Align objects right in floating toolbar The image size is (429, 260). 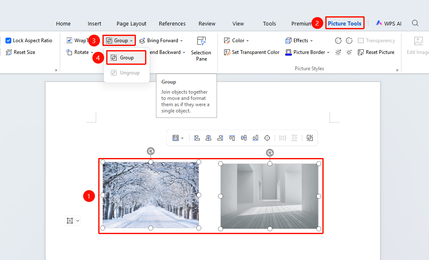(220, 138)
